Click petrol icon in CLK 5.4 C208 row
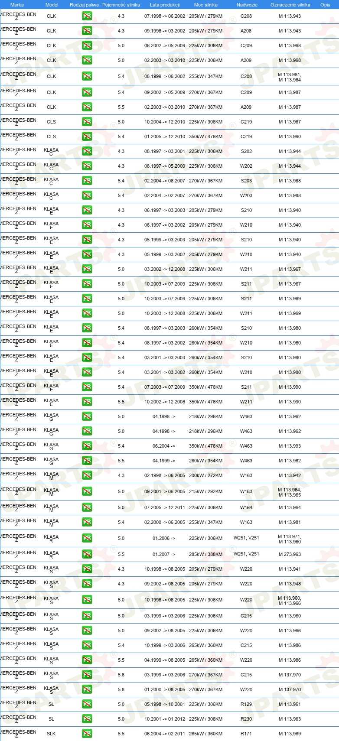Viewport: 339px width, 741px height. (87, 76)
